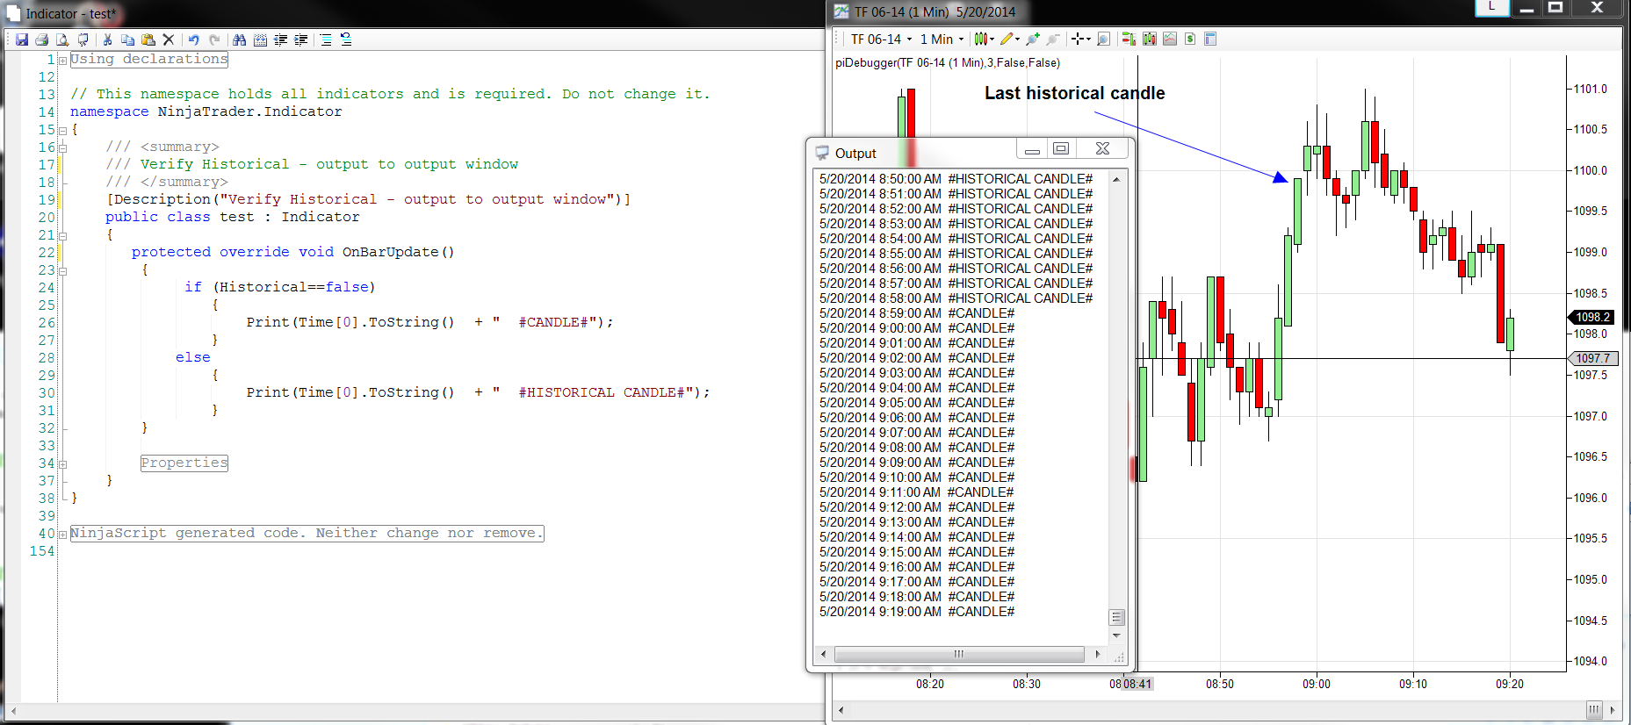Open chart Properties panel icon
Image resolution: width=1631 pixels, height=725 pixels.
(1210, 39)
